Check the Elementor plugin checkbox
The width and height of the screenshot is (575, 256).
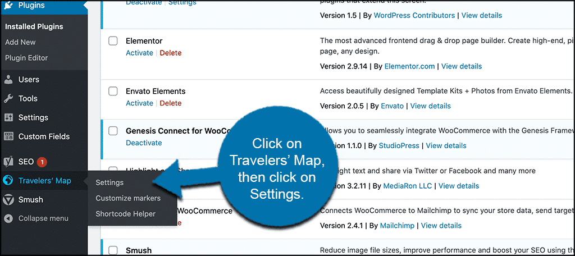(x=113, y=41)
